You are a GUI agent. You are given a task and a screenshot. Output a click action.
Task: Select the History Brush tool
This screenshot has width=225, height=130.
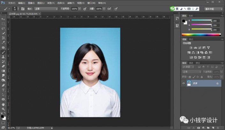tap(3, 62)
